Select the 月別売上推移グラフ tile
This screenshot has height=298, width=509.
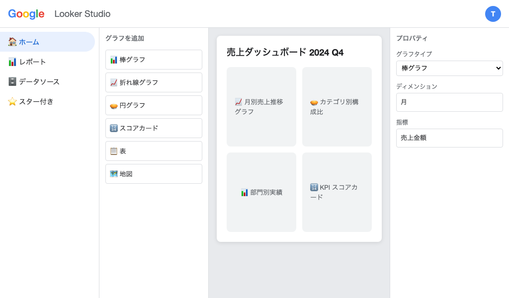[261, 106]
